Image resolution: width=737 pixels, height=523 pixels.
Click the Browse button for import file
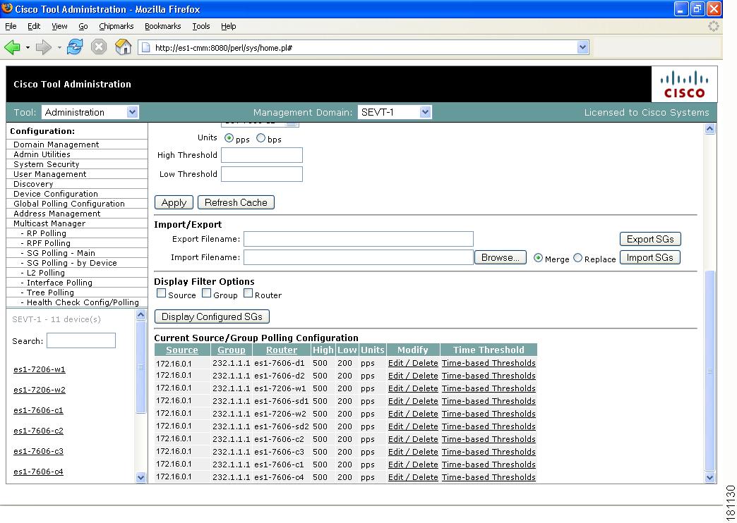pyautogui.click(x=500, y=257)
